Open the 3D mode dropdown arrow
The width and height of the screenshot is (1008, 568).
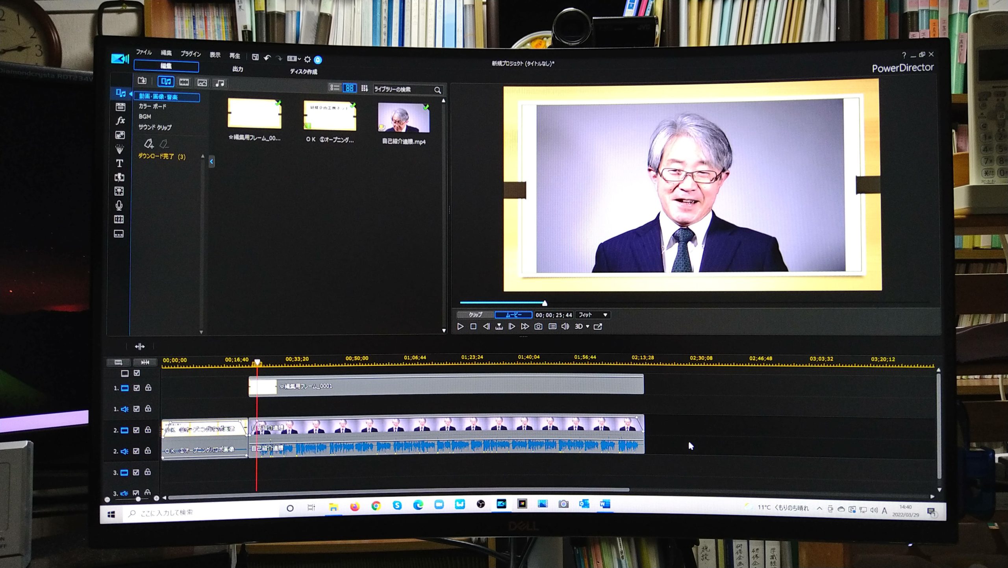(x=588, y=326)
